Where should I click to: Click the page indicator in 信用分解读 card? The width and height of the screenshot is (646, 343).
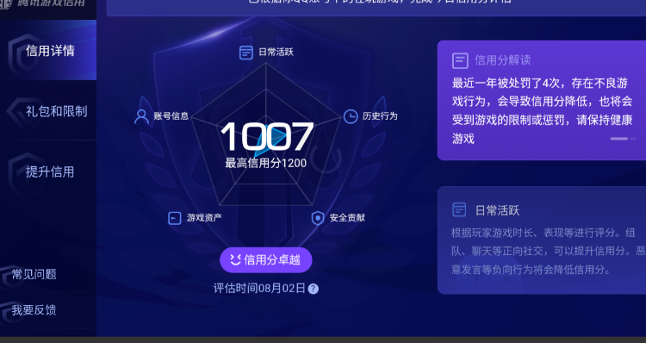coord(623,139)
